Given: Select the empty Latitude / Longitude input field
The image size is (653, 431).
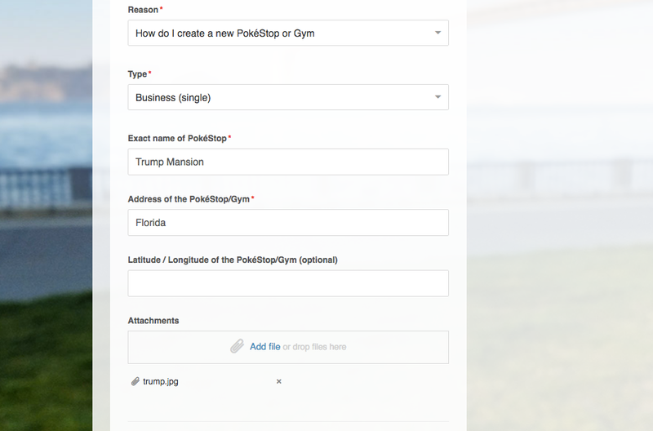Looking at the screenshot, I should pyautogui.click(x=288, y=283).
